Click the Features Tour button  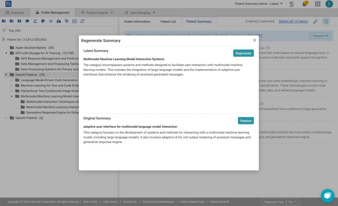tap(274, 202)
